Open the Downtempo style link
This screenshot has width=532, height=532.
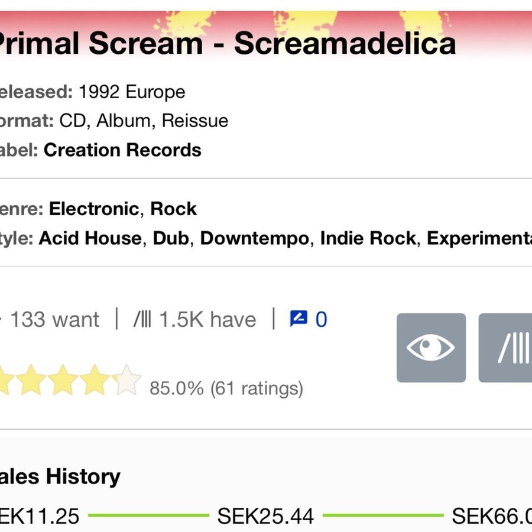click(x=254, y=238)
